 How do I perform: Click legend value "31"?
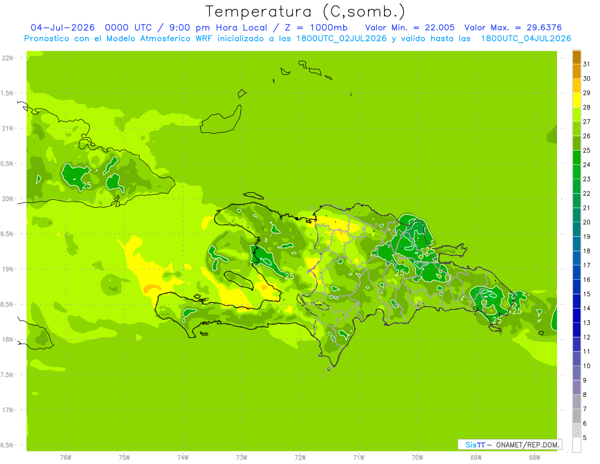(587, 64)
